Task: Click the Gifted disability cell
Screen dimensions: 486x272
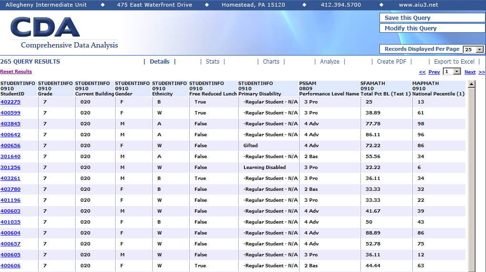Action: point(251,145)
